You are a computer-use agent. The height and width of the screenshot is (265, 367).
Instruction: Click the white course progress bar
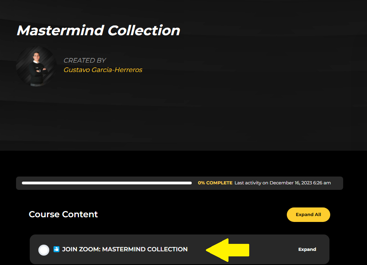point(106,183)
